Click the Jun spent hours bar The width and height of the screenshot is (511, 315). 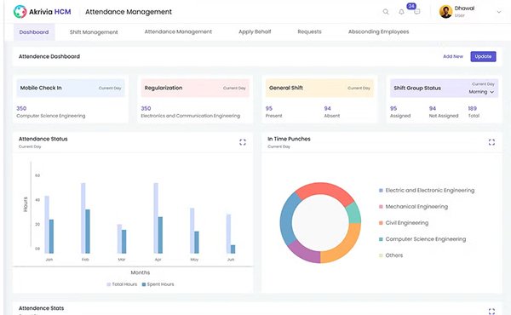point(233,249)
